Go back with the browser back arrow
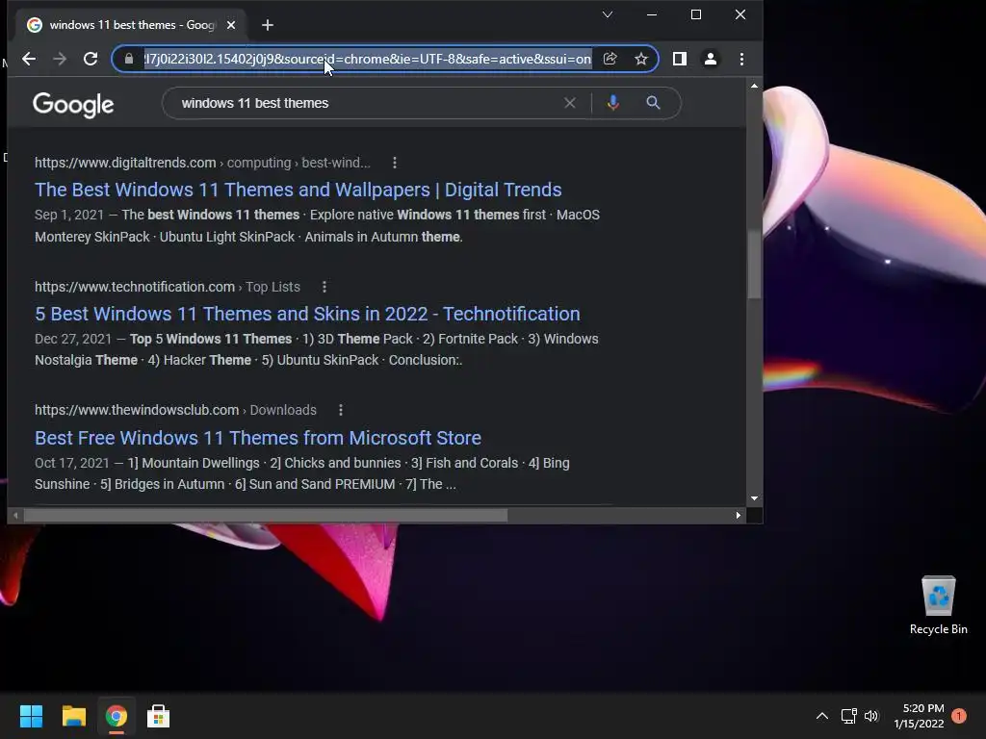Viewport: 986px width, 739px height. pos(29,59)
